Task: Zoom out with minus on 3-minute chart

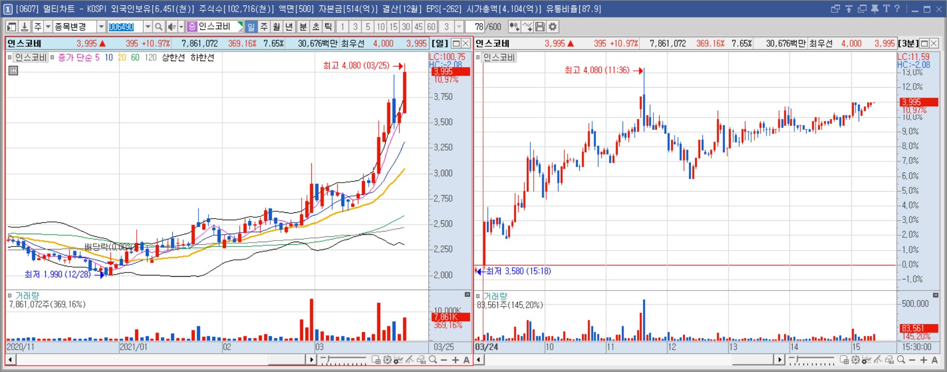Action: [912, 360]
